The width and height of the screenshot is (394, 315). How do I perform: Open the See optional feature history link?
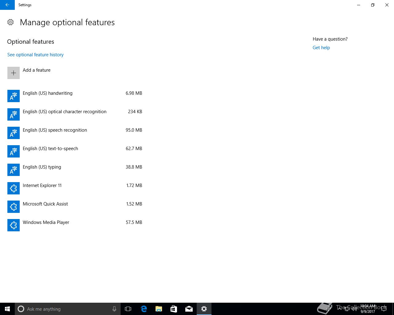(35, 55)
